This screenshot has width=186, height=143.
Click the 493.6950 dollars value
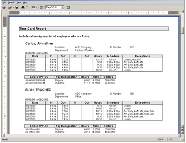tap(110, 132)
